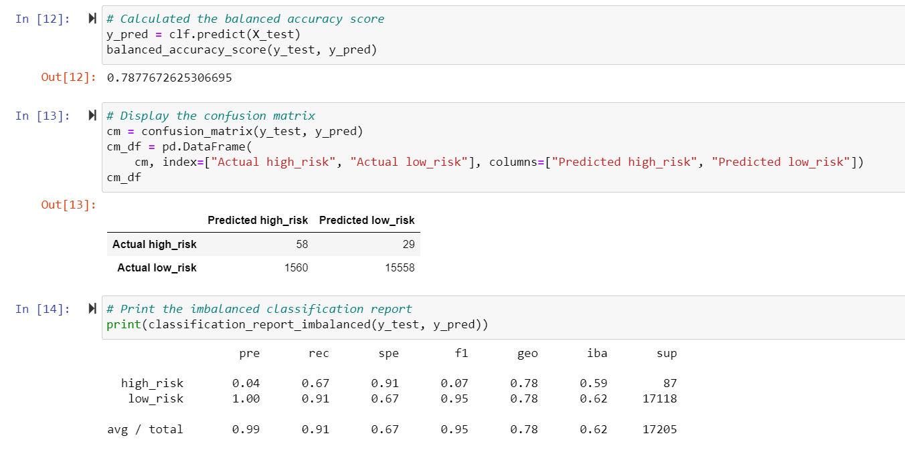Click the low_risk support value 17118
The width and height of the screenshot is (905, 468).
click(x=660, y=398)
